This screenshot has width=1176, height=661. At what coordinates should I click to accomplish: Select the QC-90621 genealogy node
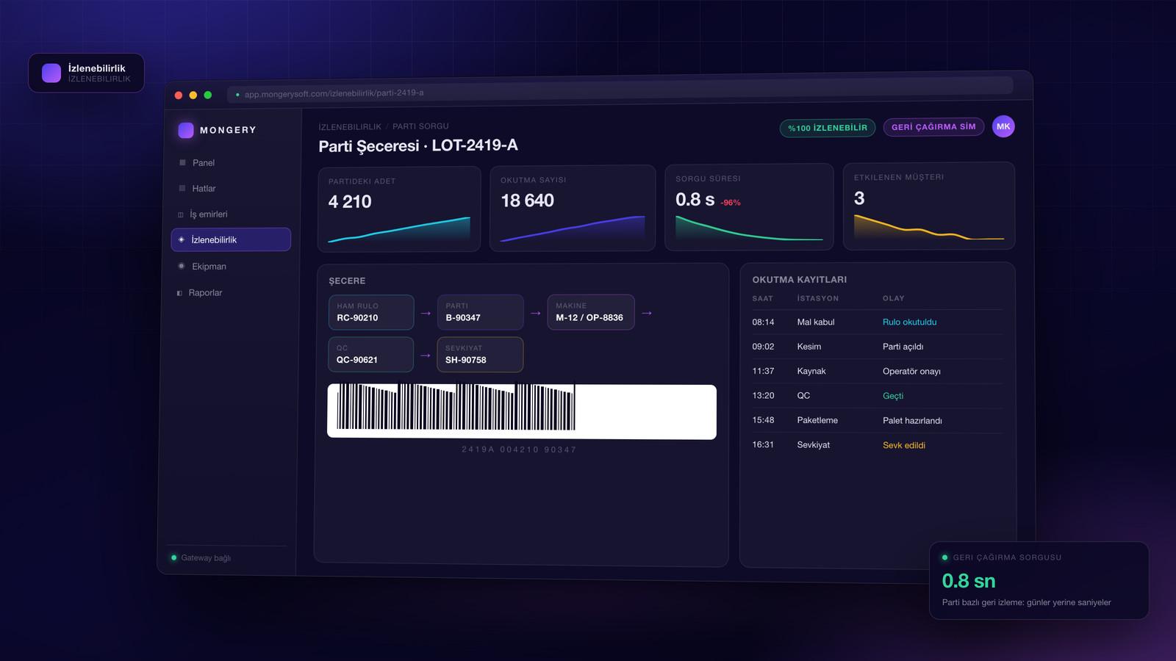click(x=370, y=355)
